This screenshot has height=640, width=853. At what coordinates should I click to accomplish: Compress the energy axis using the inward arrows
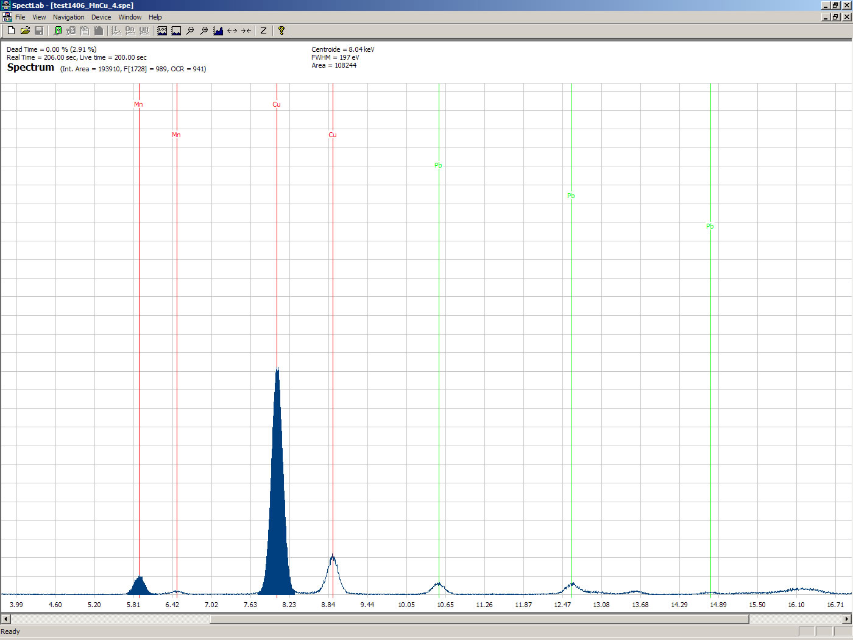pyautogui.click(x=246, y=30)
